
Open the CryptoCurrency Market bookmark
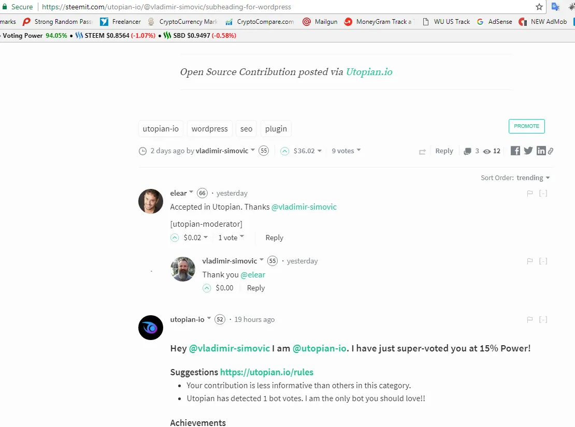coord(182,22)
